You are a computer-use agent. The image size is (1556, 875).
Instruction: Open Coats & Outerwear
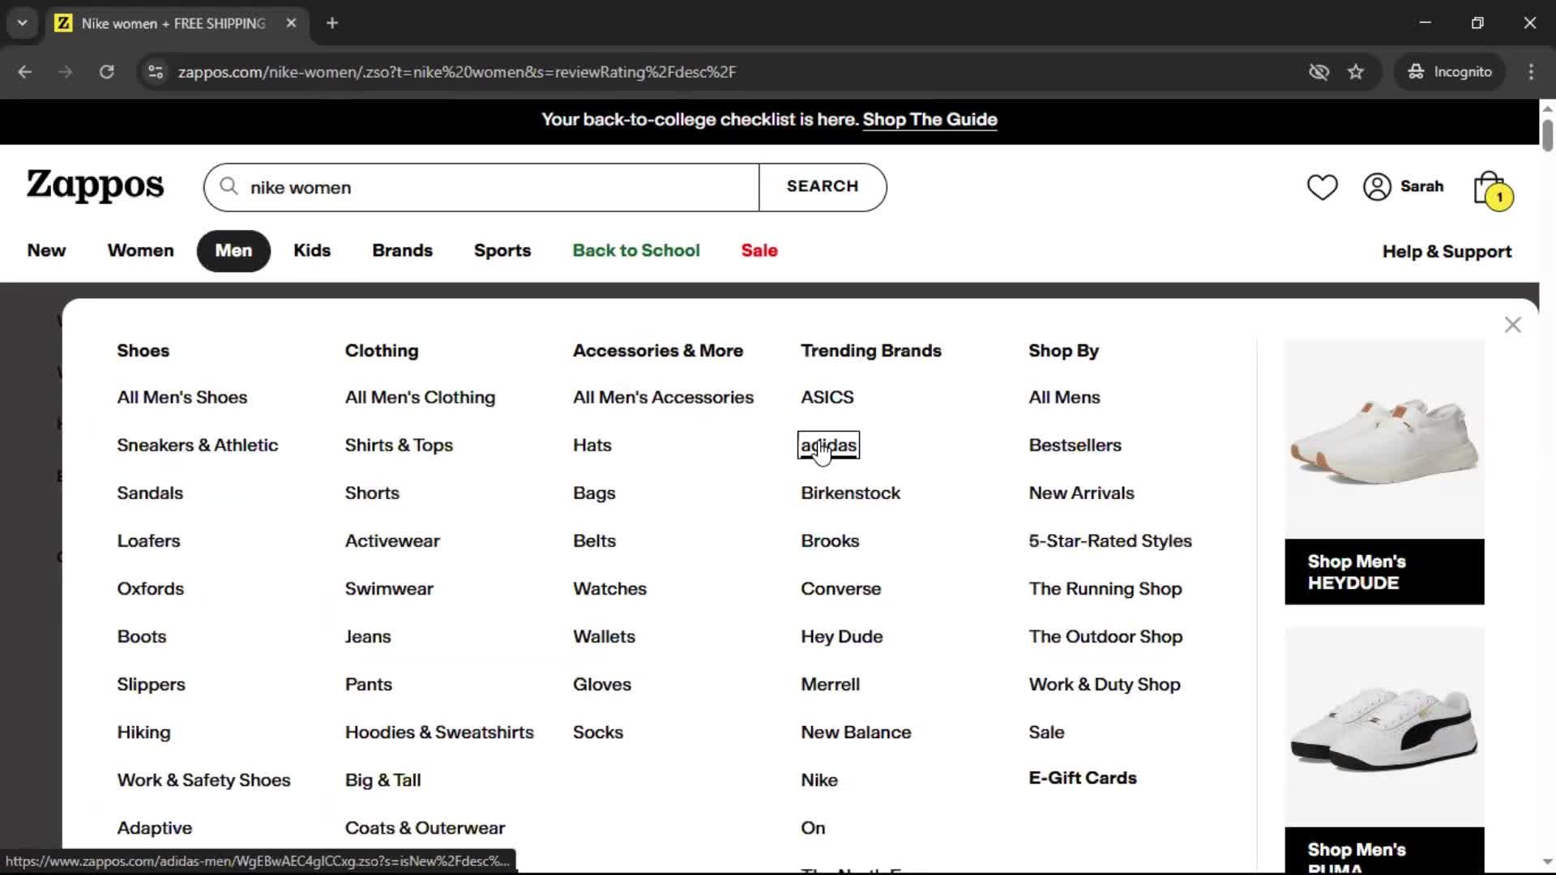pyautogui.click(x=425, y=827)
